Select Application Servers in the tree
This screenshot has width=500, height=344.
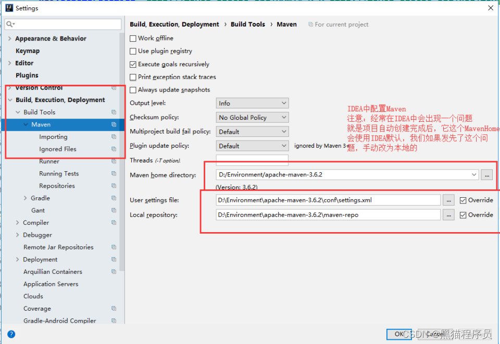[51, 284]
